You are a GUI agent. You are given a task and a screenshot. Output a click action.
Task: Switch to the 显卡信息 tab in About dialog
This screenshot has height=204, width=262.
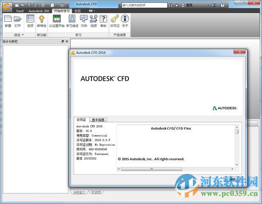pos(98,120)
